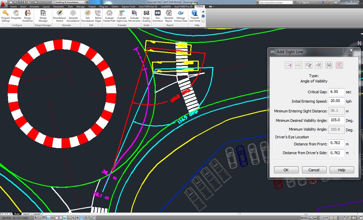Open the AutoCAD application menu button
363x220 pixels.
[4, 3]
